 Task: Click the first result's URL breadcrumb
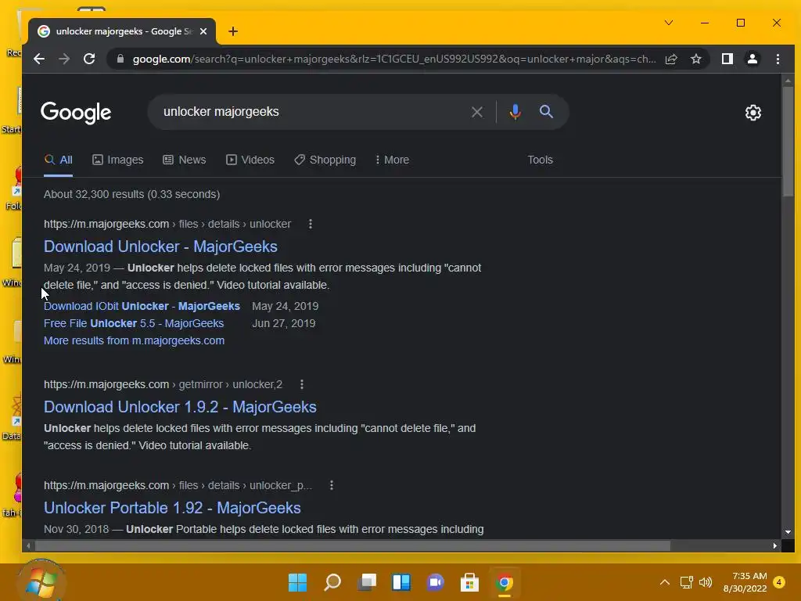[167, 224]
